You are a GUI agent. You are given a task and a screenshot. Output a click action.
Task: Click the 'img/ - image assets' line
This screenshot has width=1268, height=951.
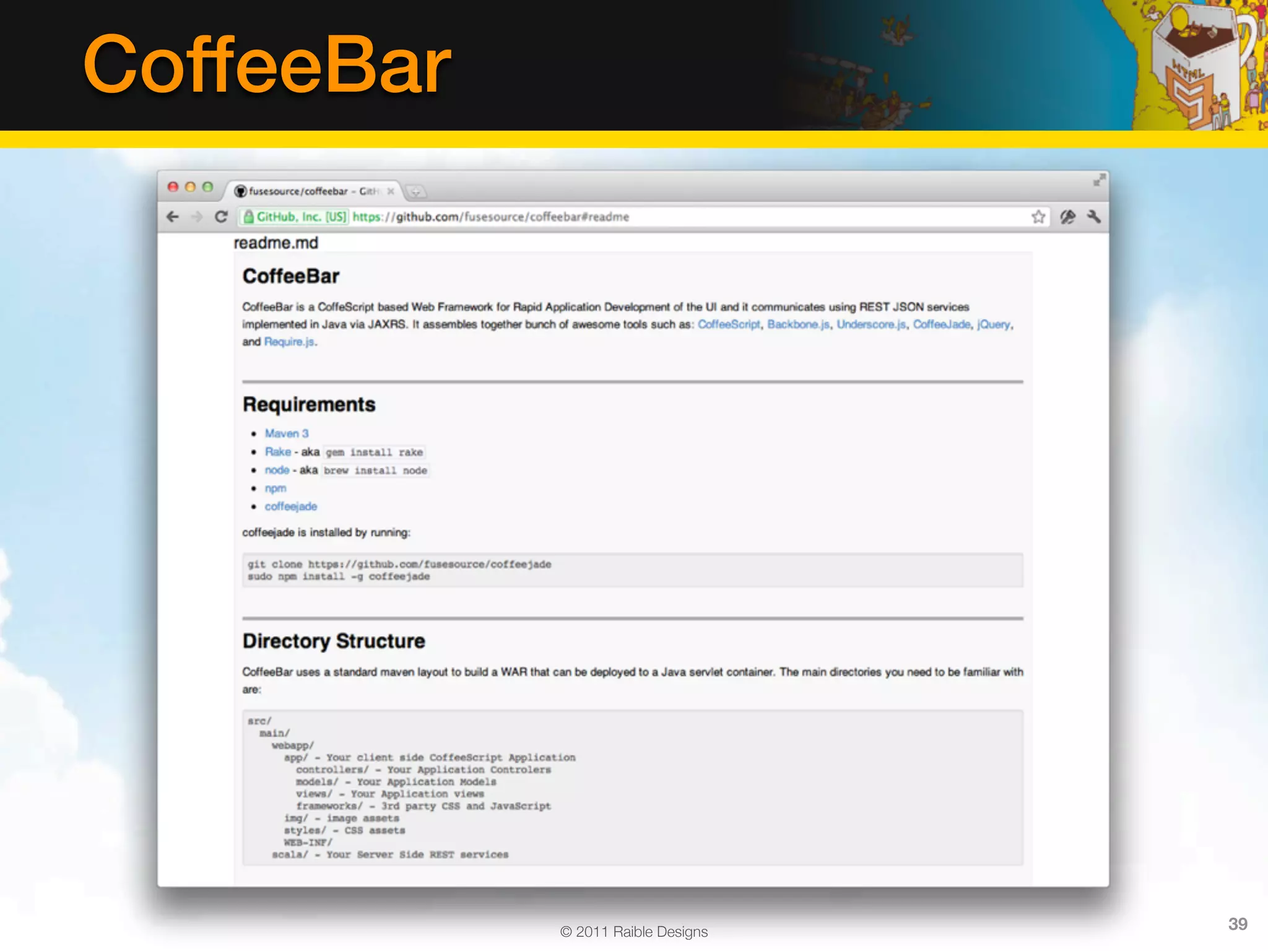pyautogui.click(x=342, y=819)
